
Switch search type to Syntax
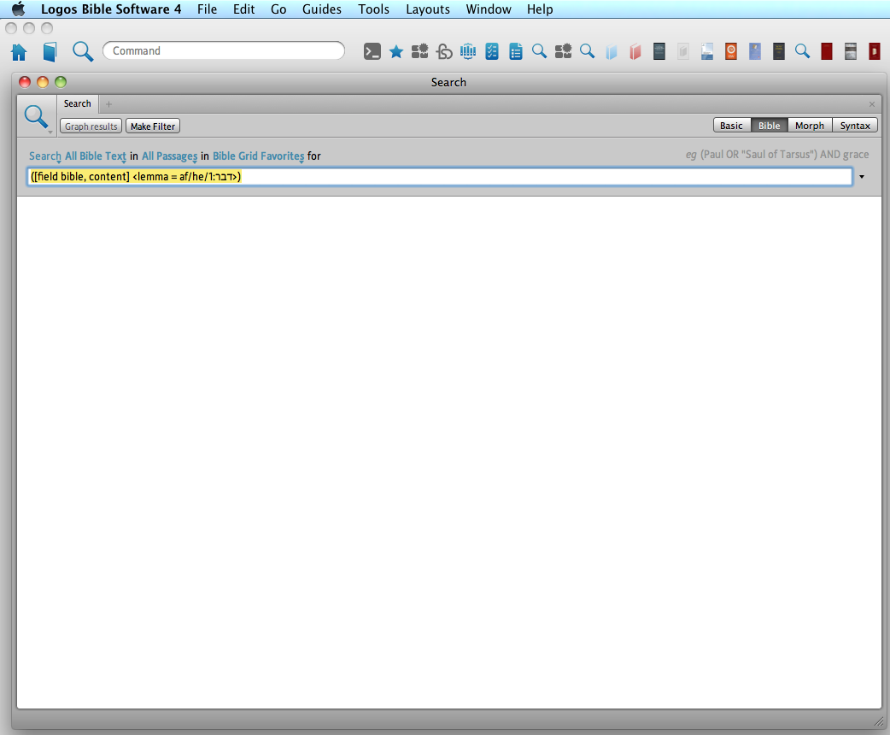pos(855,126)
